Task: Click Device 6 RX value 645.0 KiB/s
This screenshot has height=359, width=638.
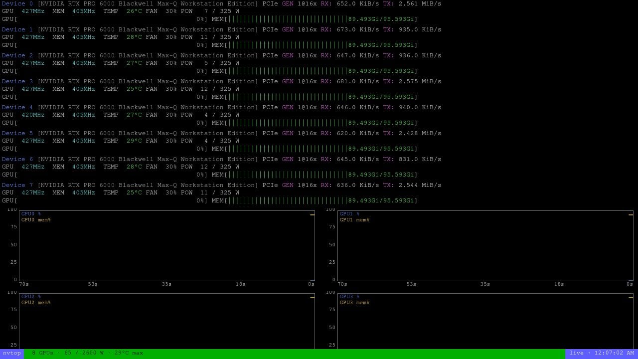Action: click(x=358, y=159)
